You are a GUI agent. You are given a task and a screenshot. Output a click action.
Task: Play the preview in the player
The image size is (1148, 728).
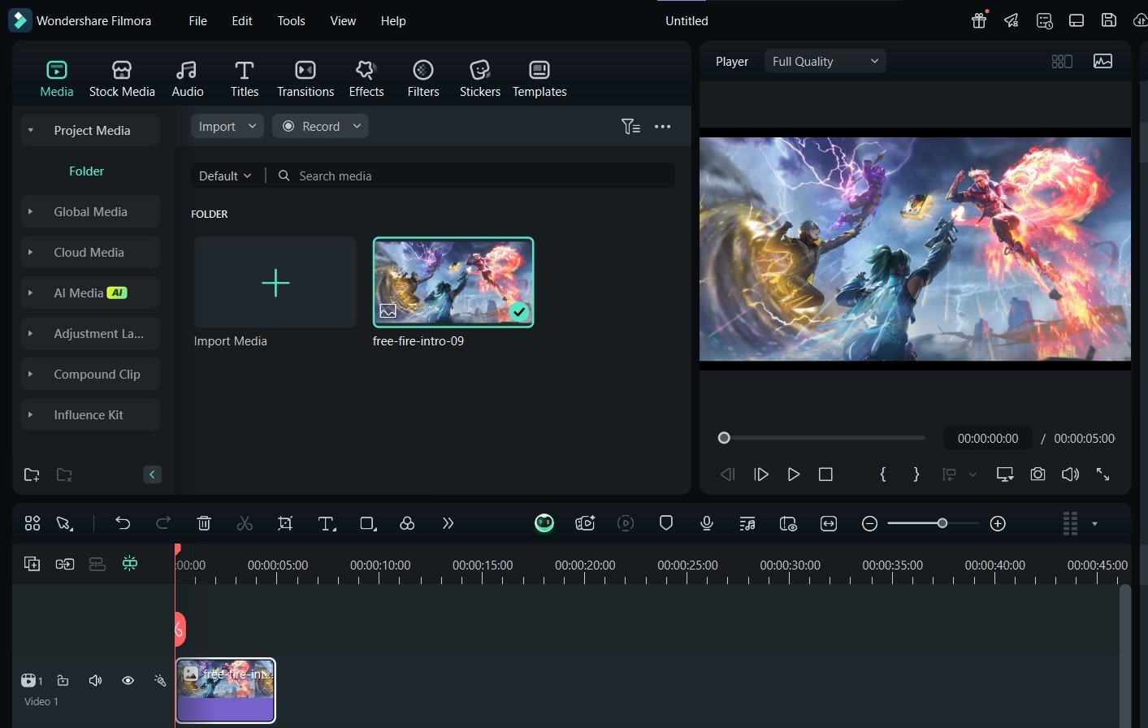point(794,474)
